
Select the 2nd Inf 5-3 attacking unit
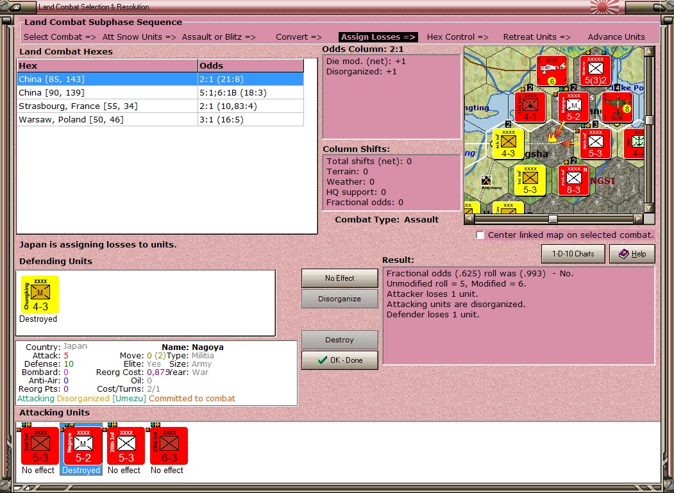[40, 446]
